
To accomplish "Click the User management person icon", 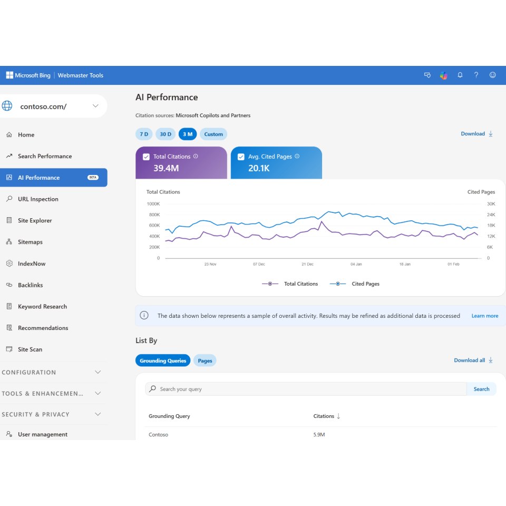I will coord(9,434).
